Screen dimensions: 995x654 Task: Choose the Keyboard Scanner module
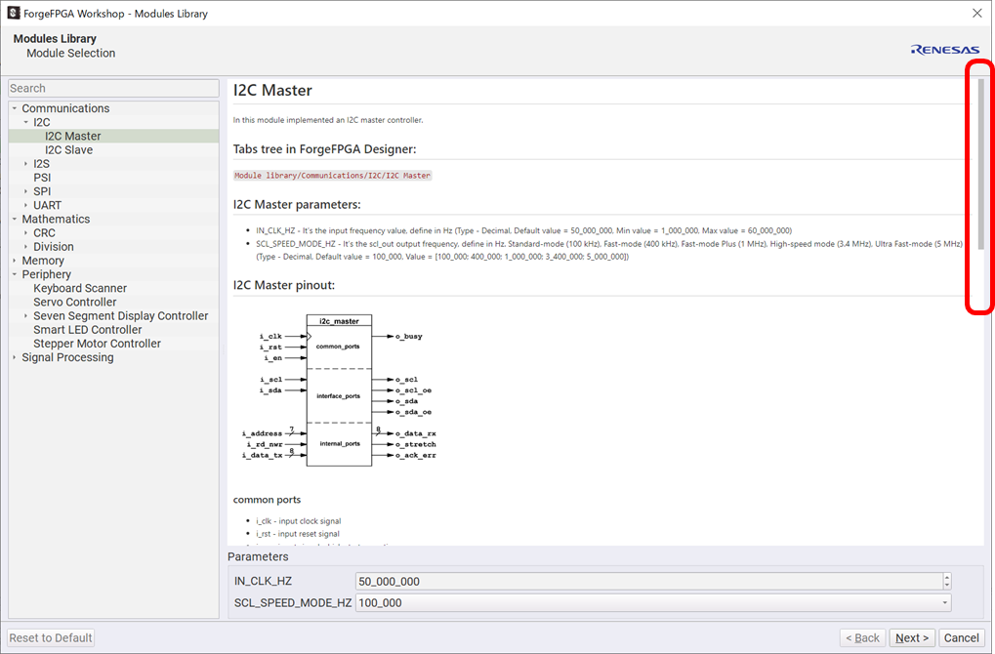point(80,288)
